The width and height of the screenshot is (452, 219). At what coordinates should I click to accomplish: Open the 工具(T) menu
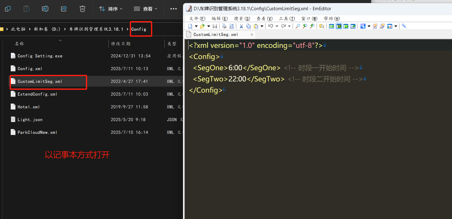click(x=287, y=19)
